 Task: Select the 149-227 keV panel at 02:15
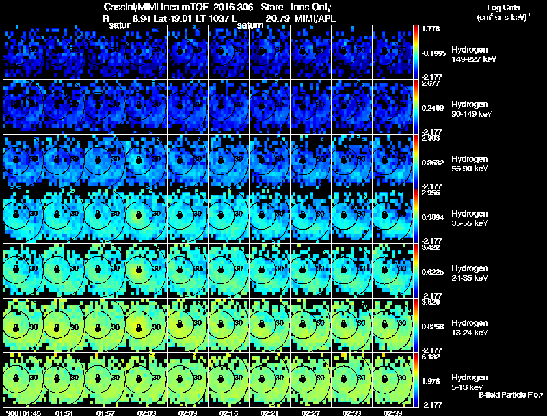[229, 53]
